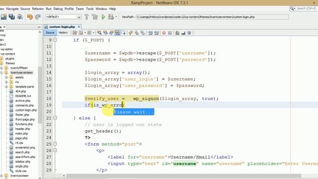Click the Shift Line Left icon

150,33
